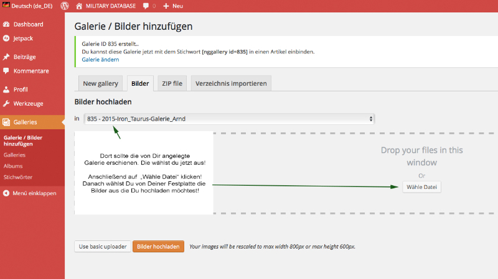This screenshot has height=279, width=498.
Task: Switch to the ZIP file tab
Action: click(x=172, y=83)
